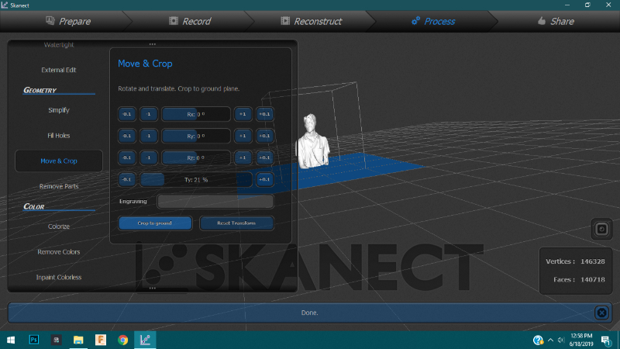Click the Faces count 140718
This screenshot has height=349, width=620.
(593, 280)
